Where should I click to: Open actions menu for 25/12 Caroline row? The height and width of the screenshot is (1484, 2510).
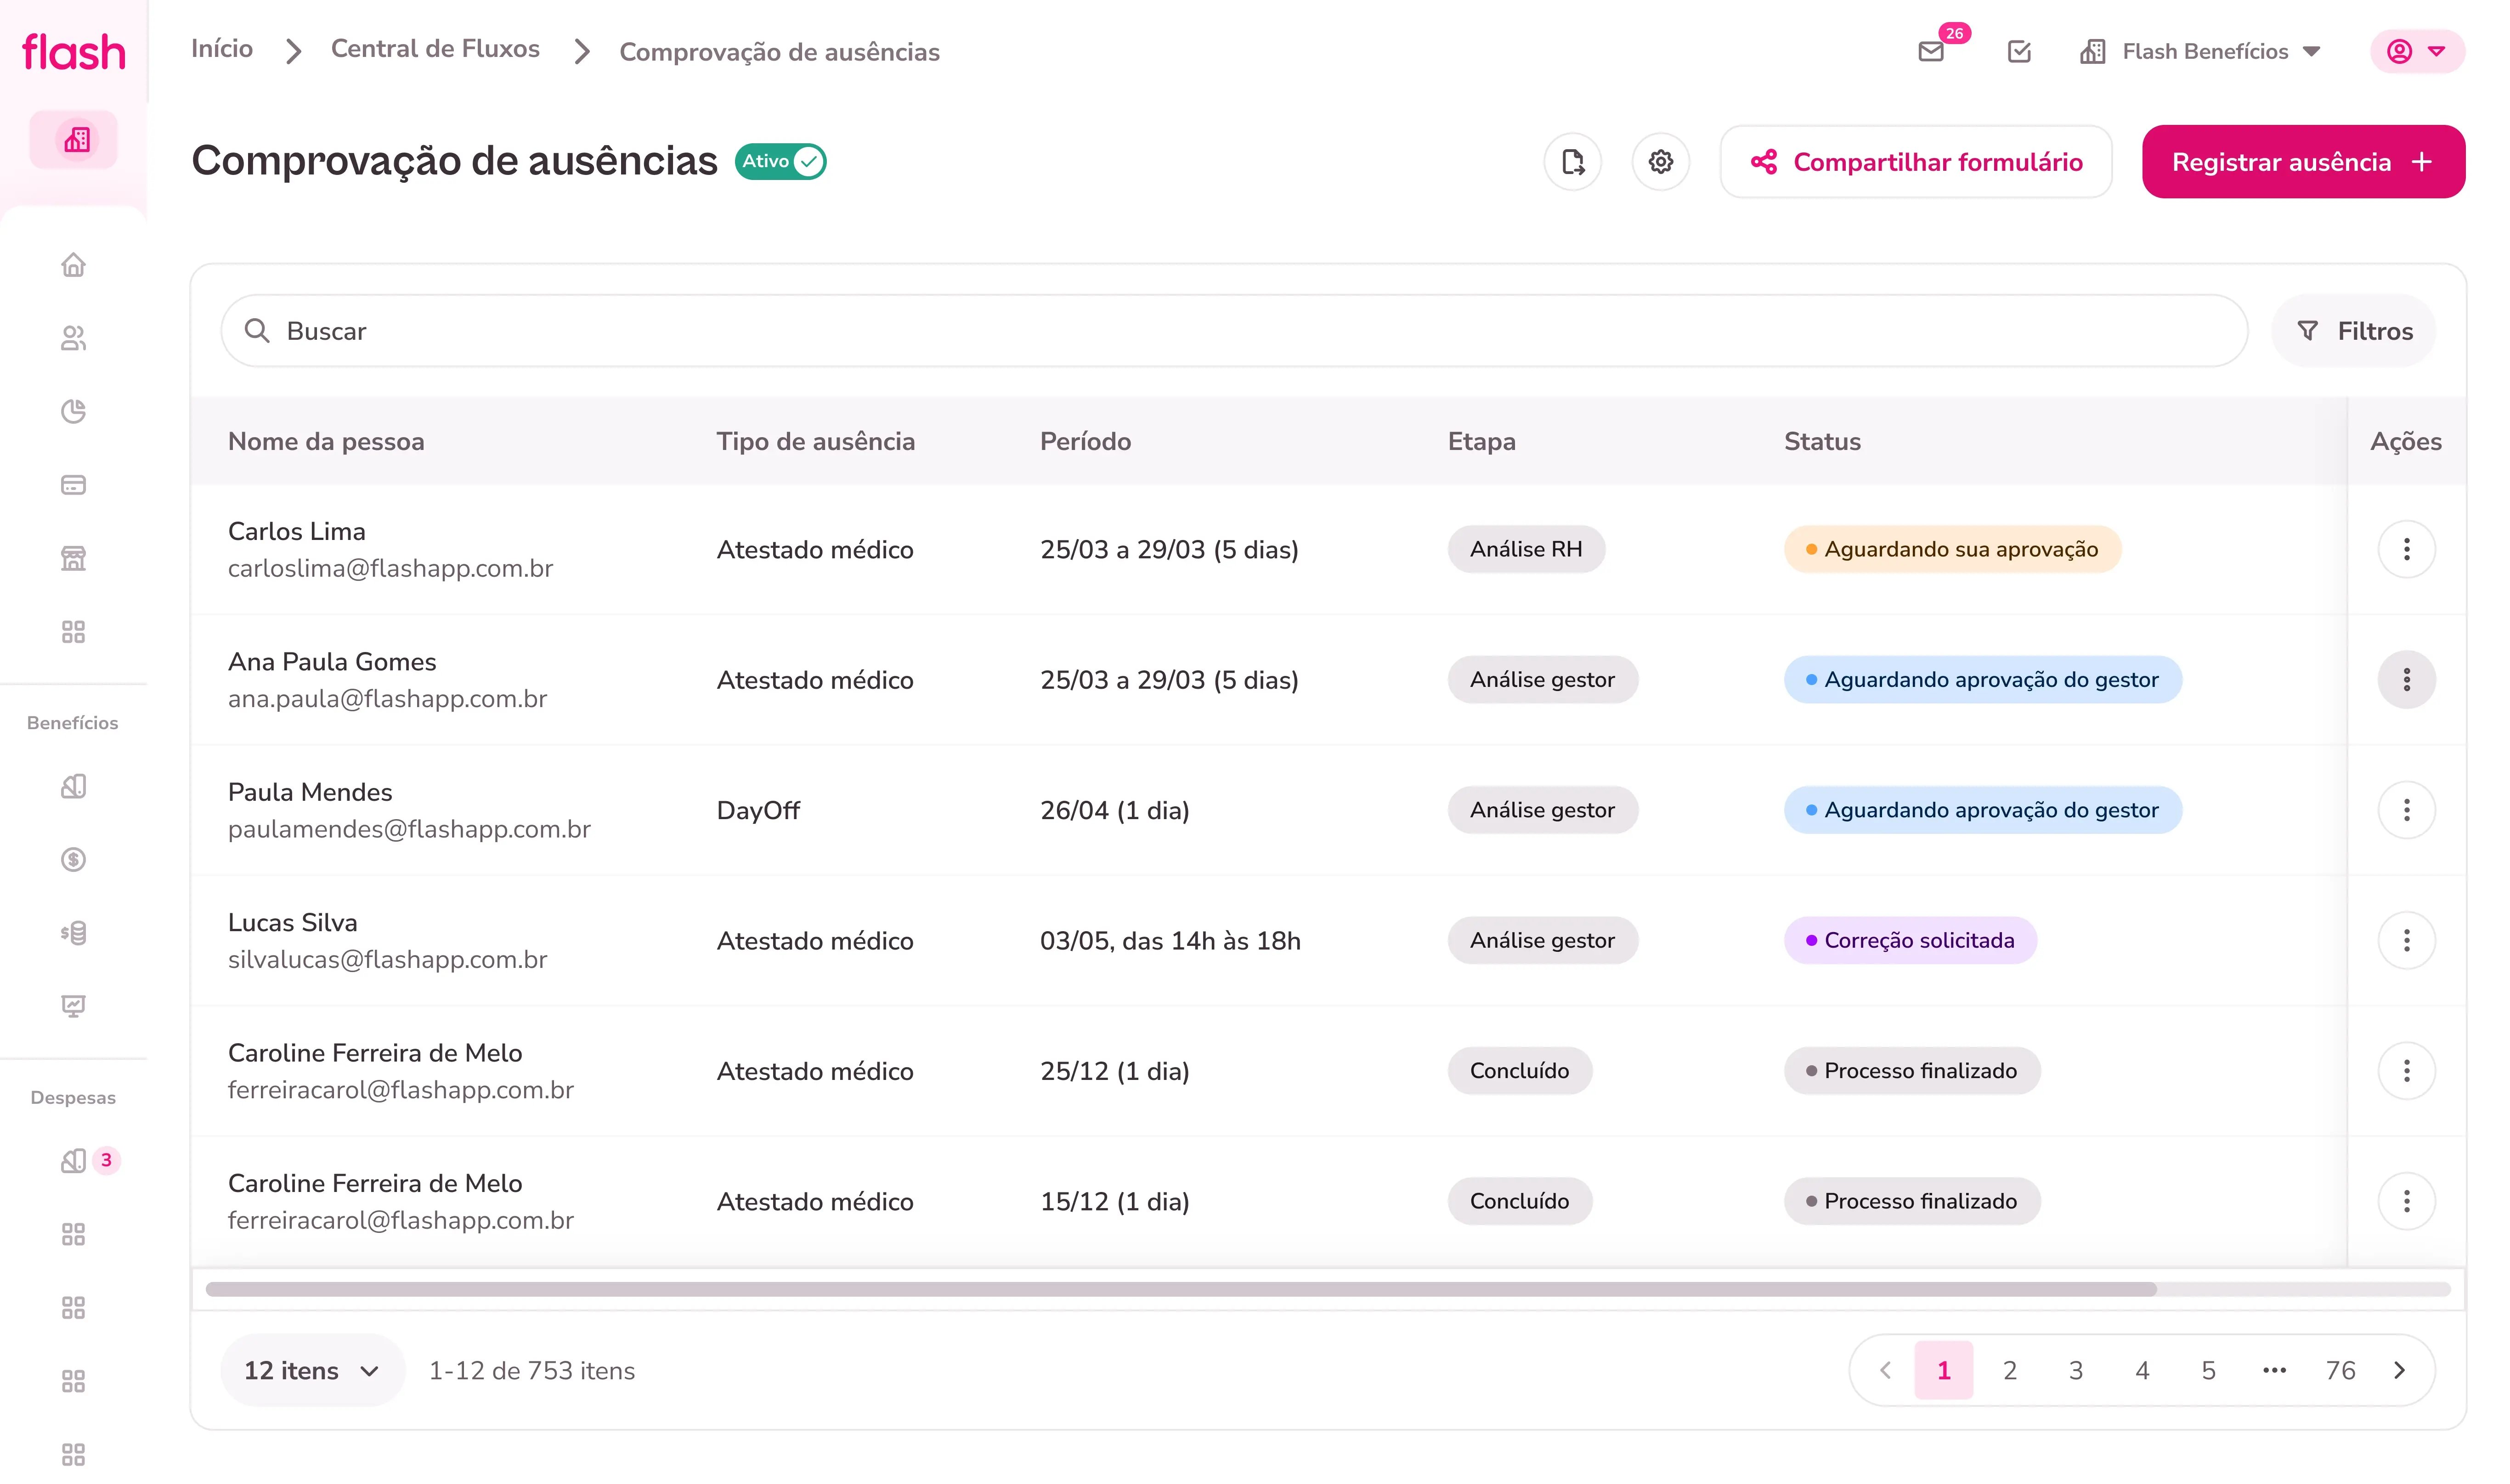(2406, 1071)
